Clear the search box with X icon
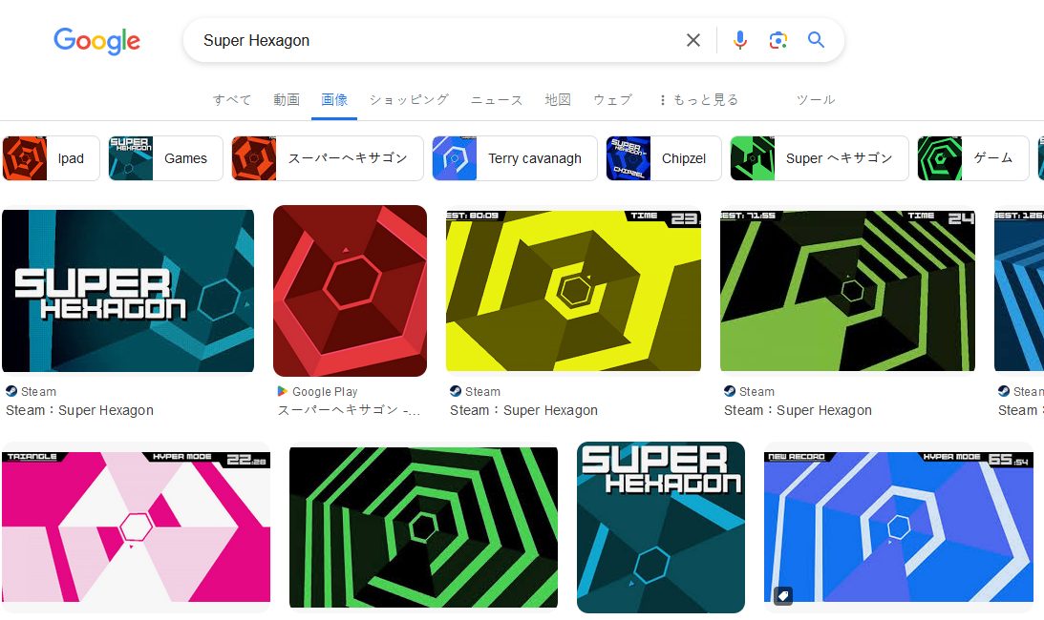This screenshot has height=620, width=1044. (693, 41)
